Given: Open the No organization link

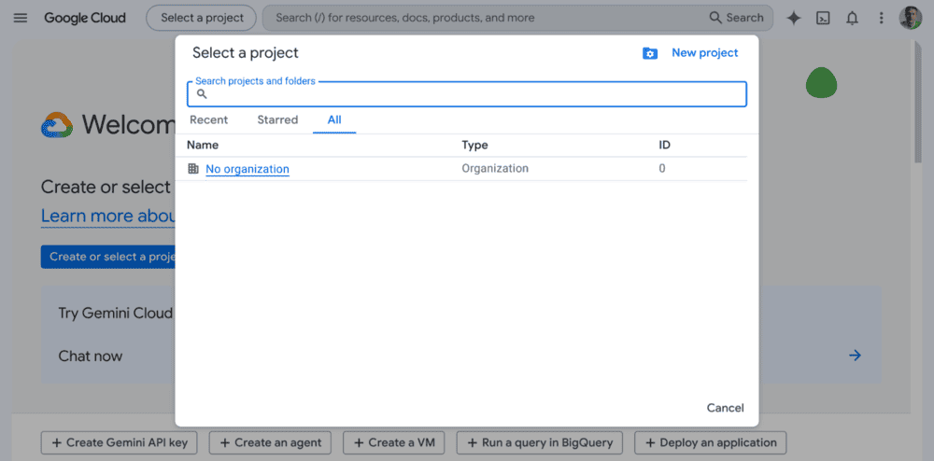Looking at the screenshot, I should pyautogui.click(x=248, y=169).
